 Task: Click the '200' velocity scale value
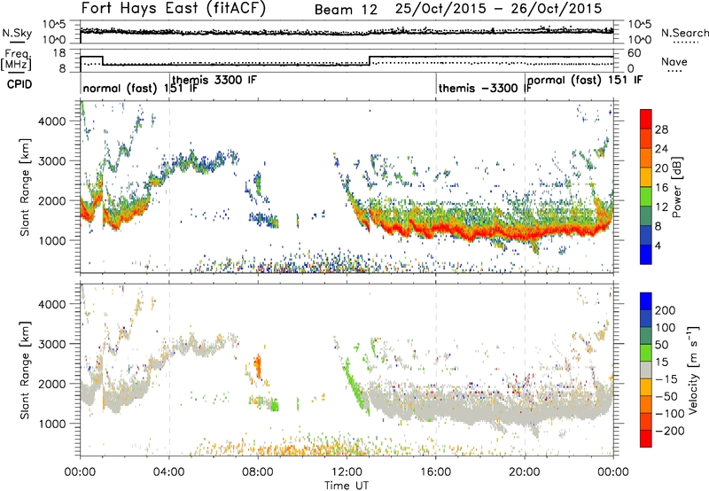click(x=665, y=310)
